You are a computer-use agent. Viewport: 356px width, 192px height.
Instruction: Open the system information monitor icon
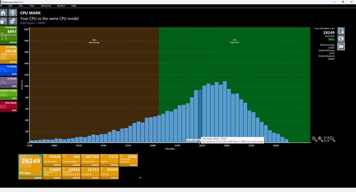13,13
